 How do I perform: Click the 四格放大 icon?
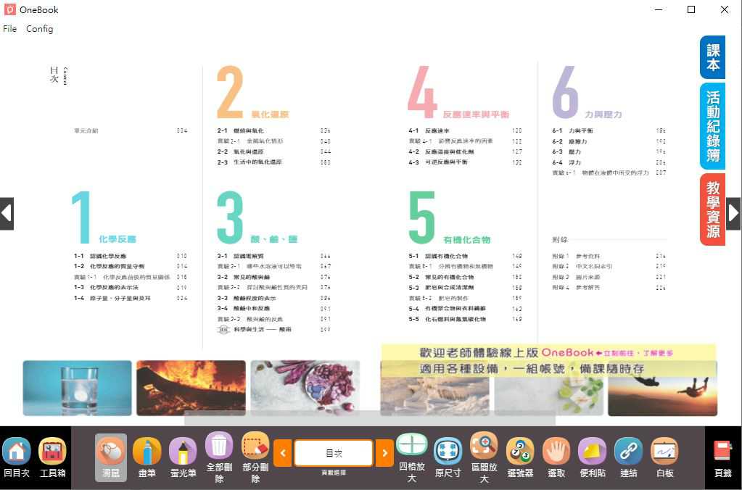[x=412, y=446]
